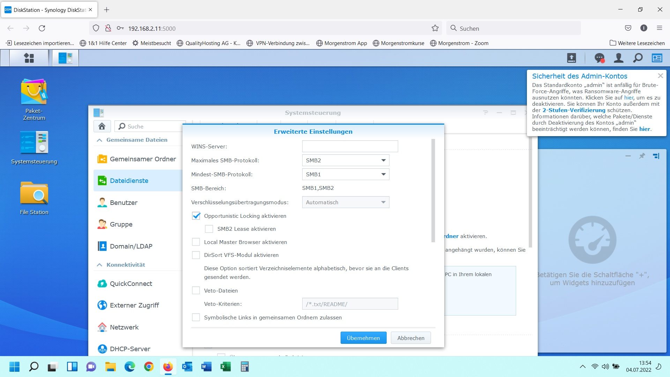This screenshot has width=670, height=377.
Task: Click Übernehmen button
Action: click(363, 338)
